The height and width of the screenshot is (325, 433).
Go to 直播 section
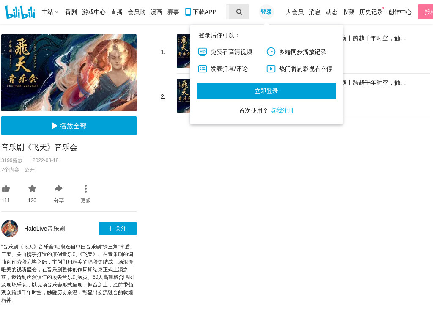click(117, 12)
